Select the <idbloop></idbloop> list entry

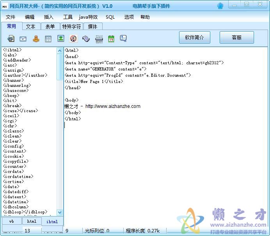[x=25, y=212]
